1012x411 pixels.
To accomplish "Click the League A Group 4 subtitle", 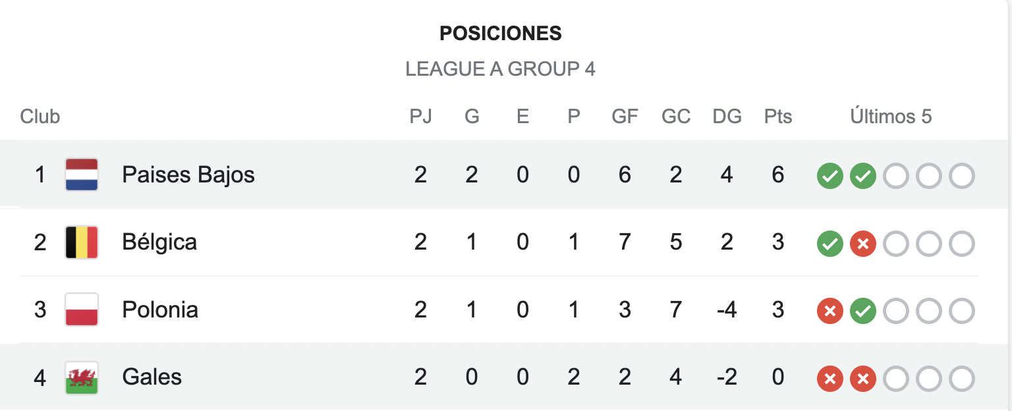I will [501, 68].
